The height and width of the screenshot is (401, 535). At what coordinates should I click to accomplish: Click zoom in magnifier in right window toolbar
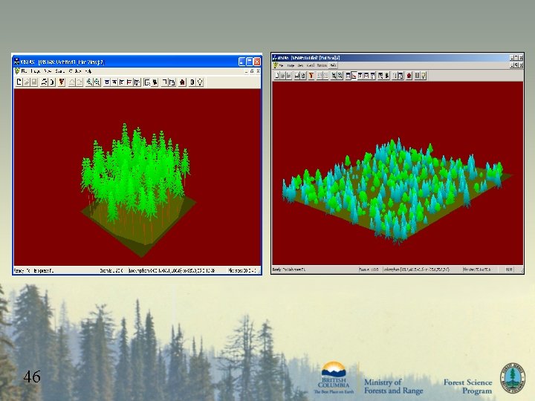pos(334,76)
